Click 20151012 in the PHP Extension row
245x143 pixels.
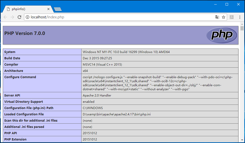(x=90, y=139)
